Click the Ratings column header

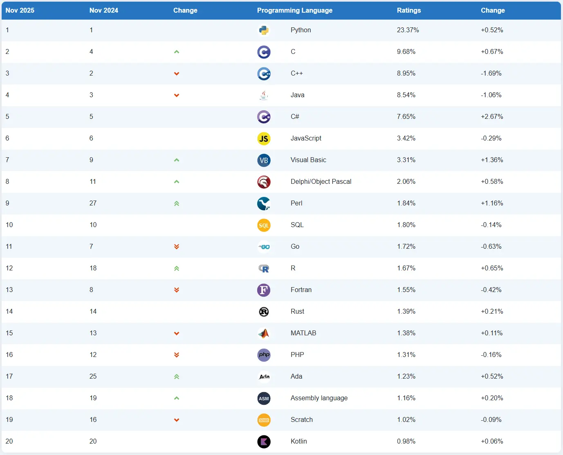coord(408,11)
